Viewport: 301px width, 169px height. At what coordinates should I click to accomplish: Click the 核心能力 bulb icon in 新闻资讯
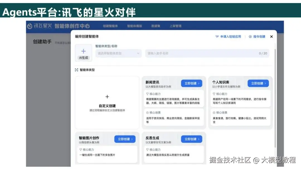[x=147, y=94]
